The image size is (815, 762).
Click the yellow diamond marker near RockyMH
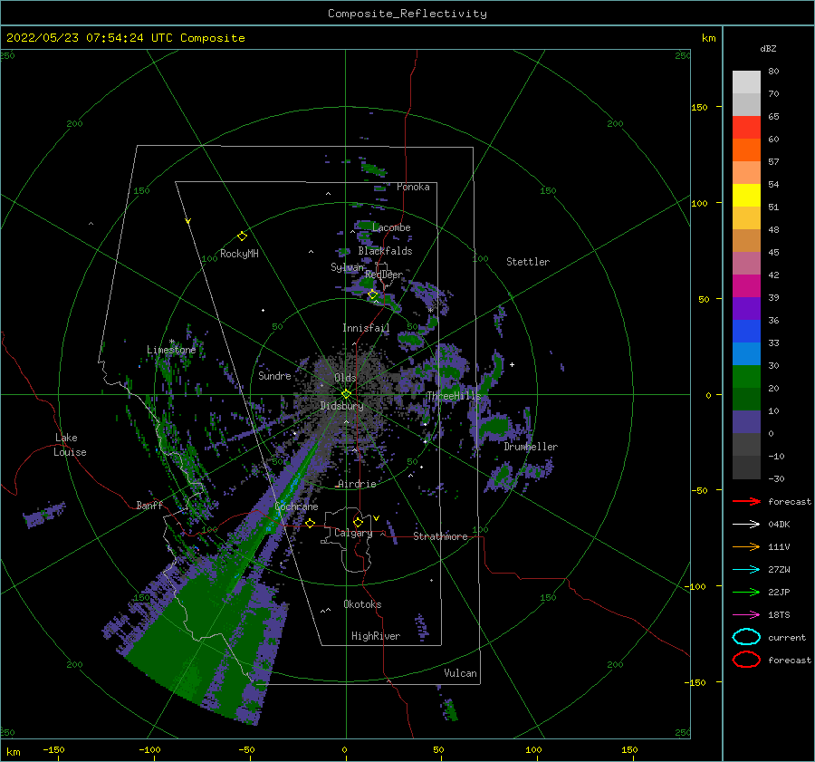pos(242,236)
